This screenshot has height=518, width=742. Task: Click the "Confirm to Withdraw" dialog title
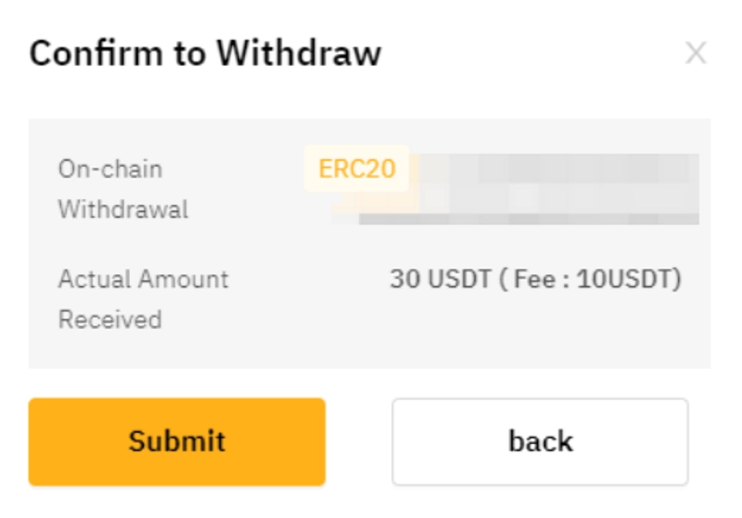[205, 54]
